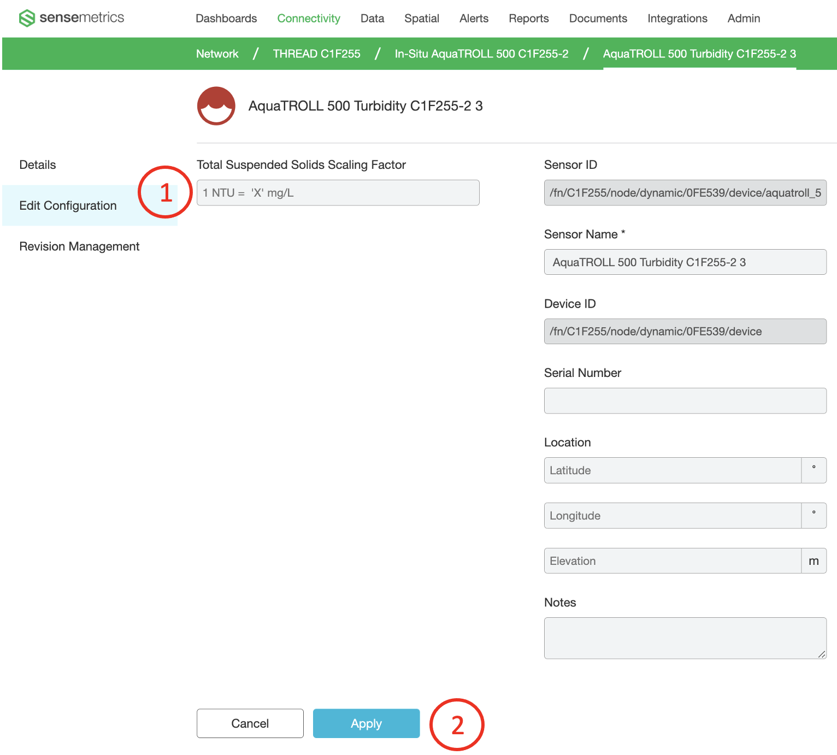Open the Admin menu
This screenshot has width=837, height=755.
[x=744, y=19]
